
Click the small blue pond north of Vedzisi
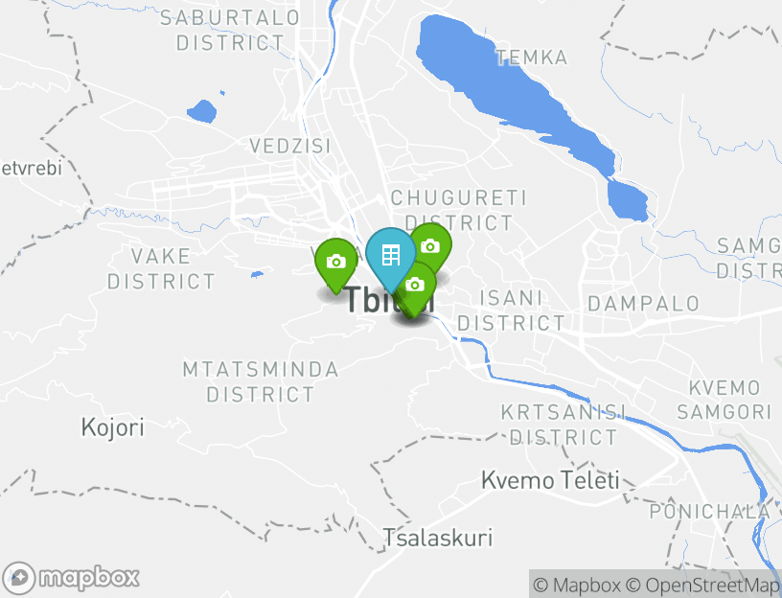pyautogui.click(x=202, y=111)
